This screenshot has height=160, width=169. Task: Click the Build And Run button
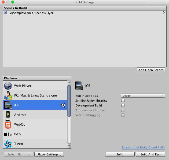coord(150,154)
